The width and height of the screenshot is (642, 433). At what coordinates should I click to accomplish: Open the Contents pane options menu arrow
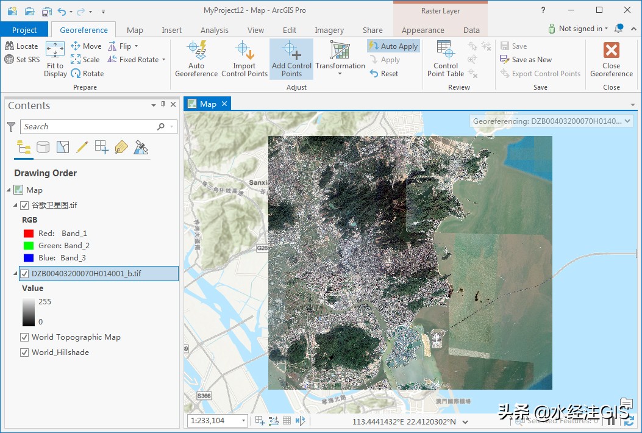click(x=154, y=106)
